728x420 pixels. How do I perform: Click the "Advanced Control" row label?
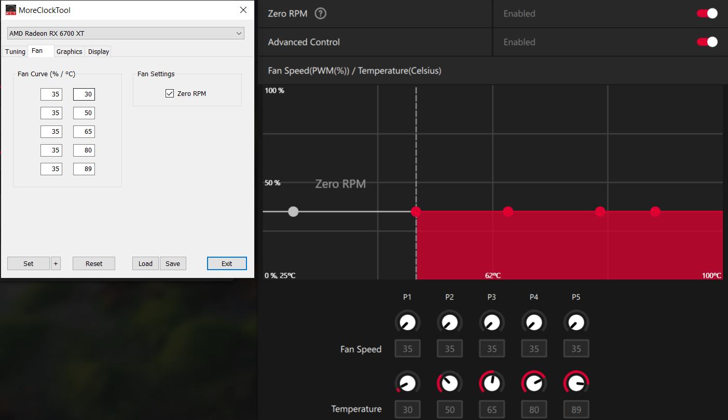pyautogui.click(x=304, y=42)
